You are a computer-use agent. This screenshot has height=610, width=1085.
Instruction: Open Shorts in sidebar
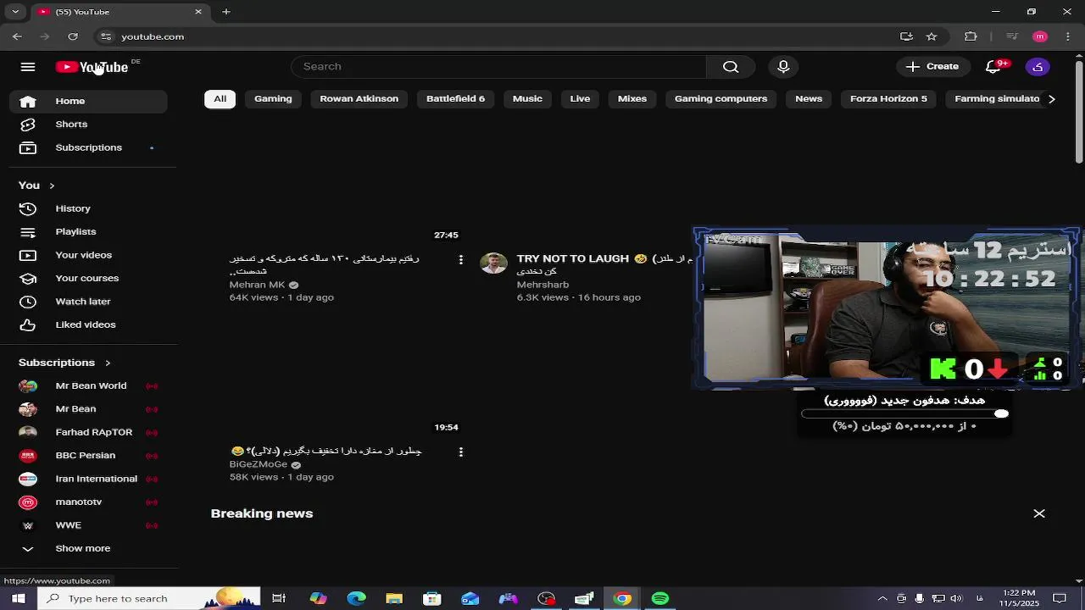(88, 125)
